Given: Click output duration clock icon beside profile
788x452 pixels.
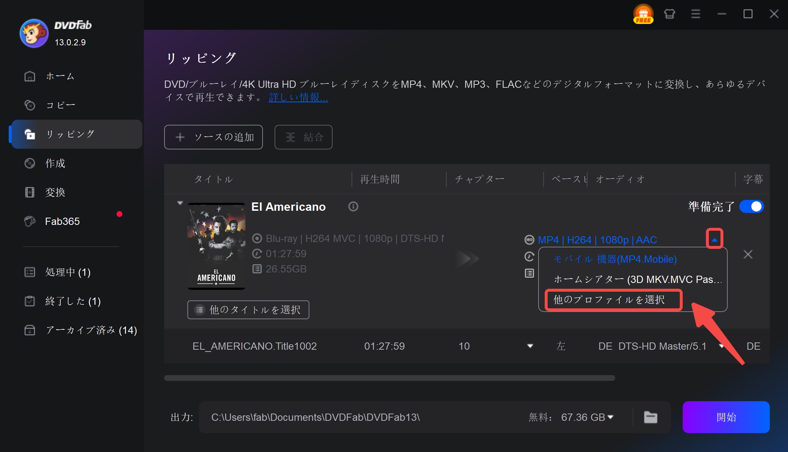Looking at the screenshot, I should 529,256.
